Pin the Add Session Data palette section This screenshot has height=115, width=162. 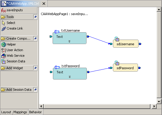[35, 90]
